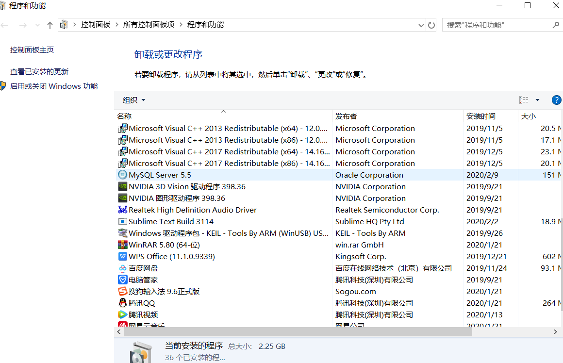Click Sogou.com publisher cell
This screenshot has height=363, width=563.
click(x=355, y=291)
